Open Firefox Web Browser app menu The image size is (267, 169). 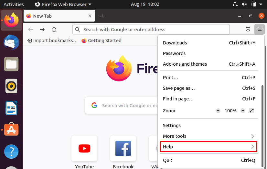(63, 5)
